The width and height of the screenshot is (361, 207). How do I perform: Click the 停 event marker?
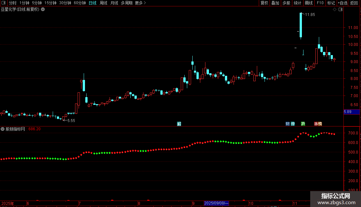click(293, 124)
